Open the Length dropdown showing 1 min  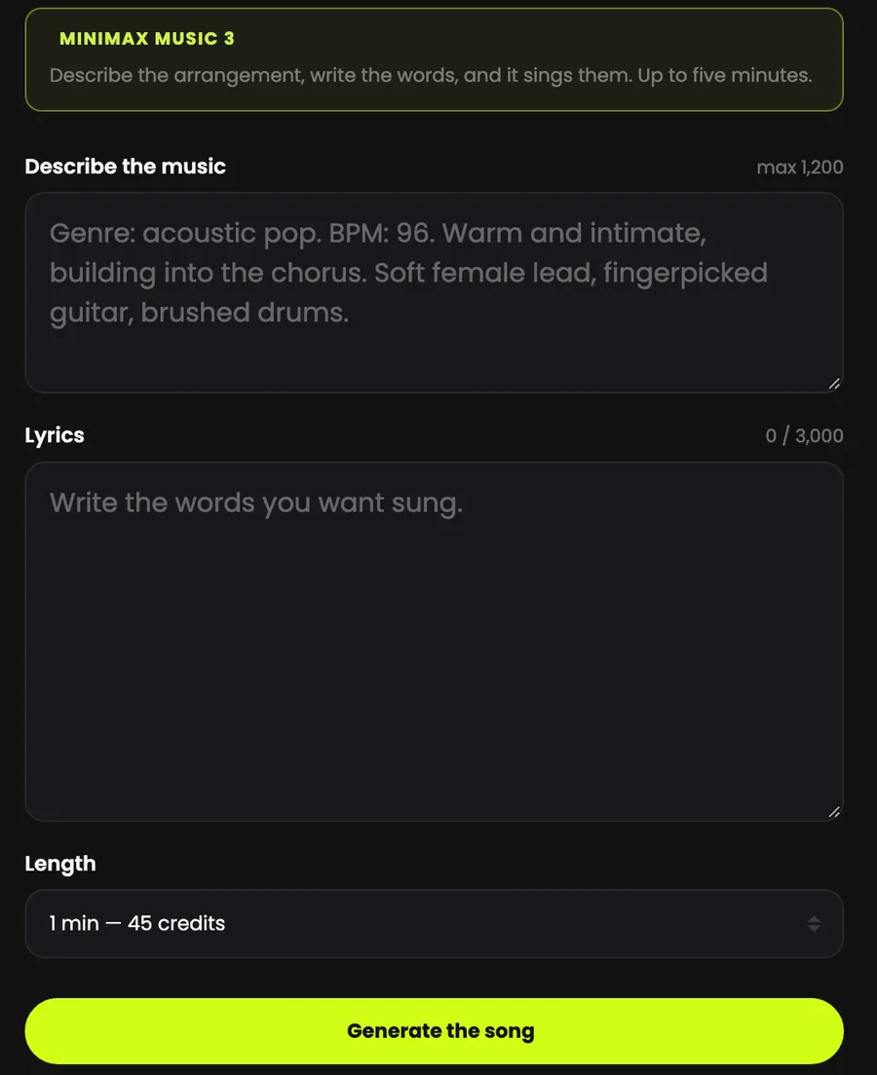point(434,923)
